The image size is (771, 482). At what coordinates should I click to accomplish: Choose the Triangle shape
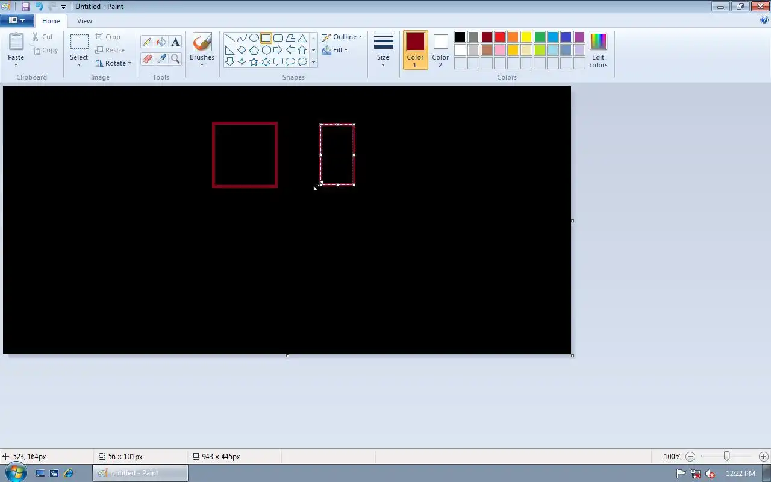tap(302, 38)
